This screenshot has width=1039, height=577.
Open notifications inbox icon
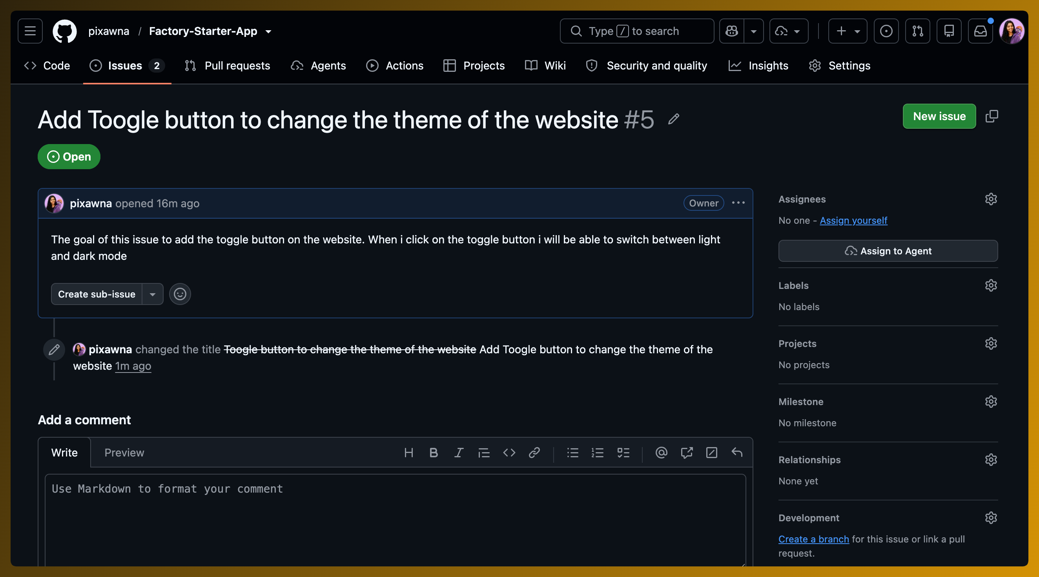(981, 31)
